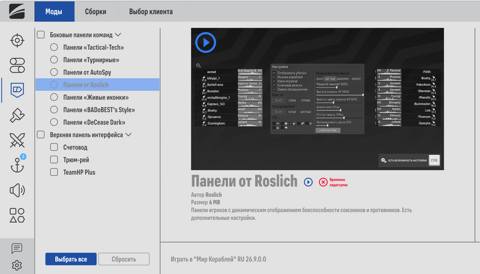This screenshot has width=480, height=274.
Task: Switch to the Выбор клиента tab
Action: 151,11
